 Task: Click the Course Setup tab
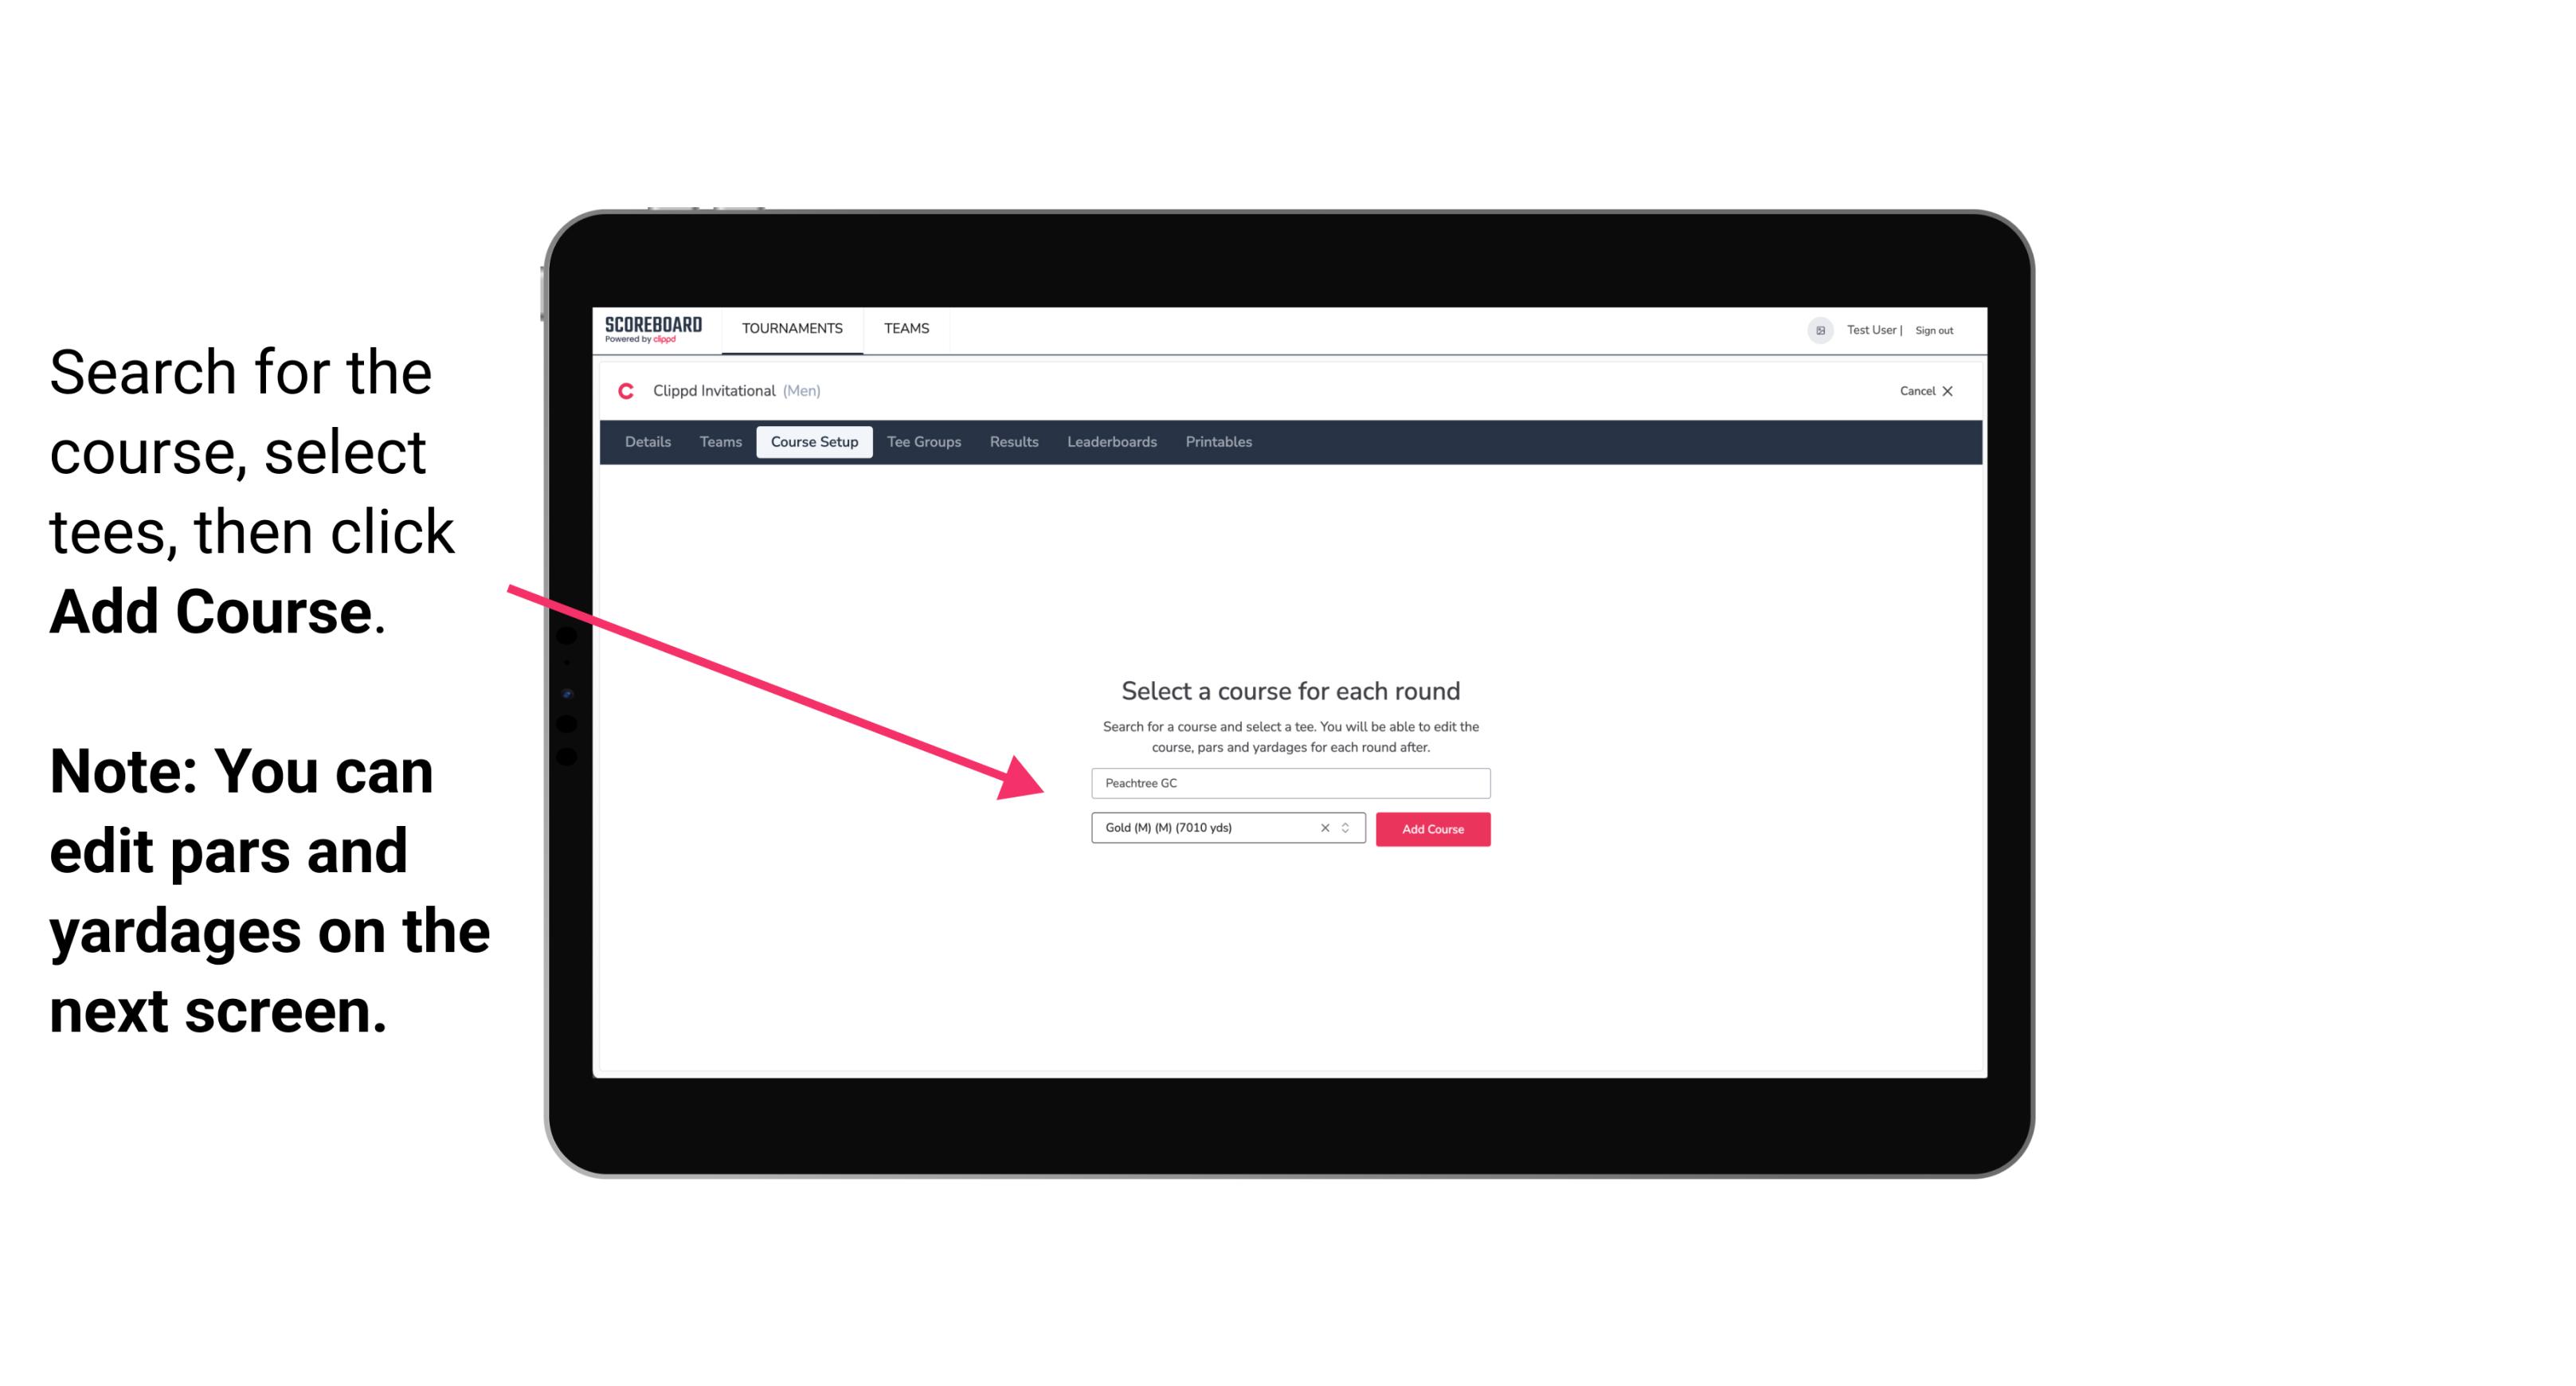[x=814, y=442]
